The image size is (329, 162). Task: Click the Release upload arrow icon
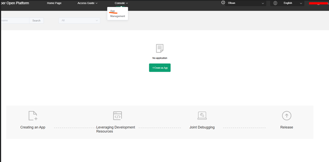click(286, 116)
